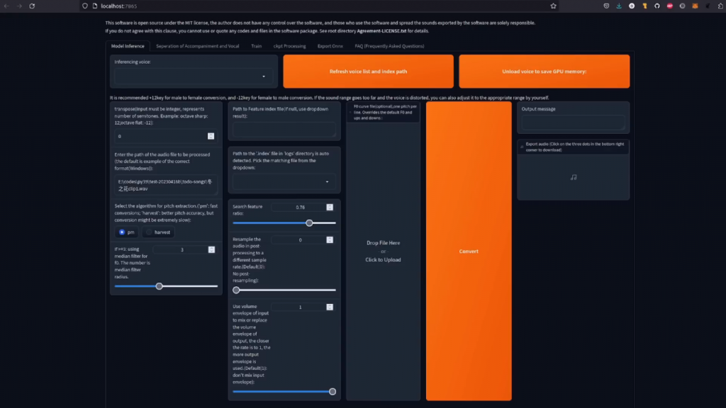The width and height of the screenshot is (726, 408).
Task: Open the Train tab
Action: coord(256,46)
